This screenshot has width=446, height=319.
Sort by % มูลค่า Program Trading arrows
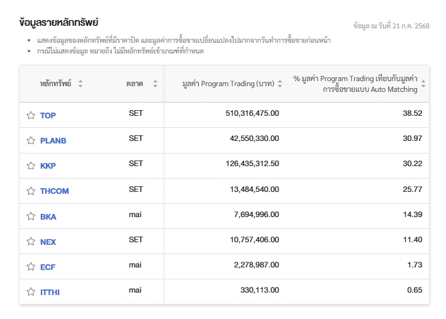point(423,84)
